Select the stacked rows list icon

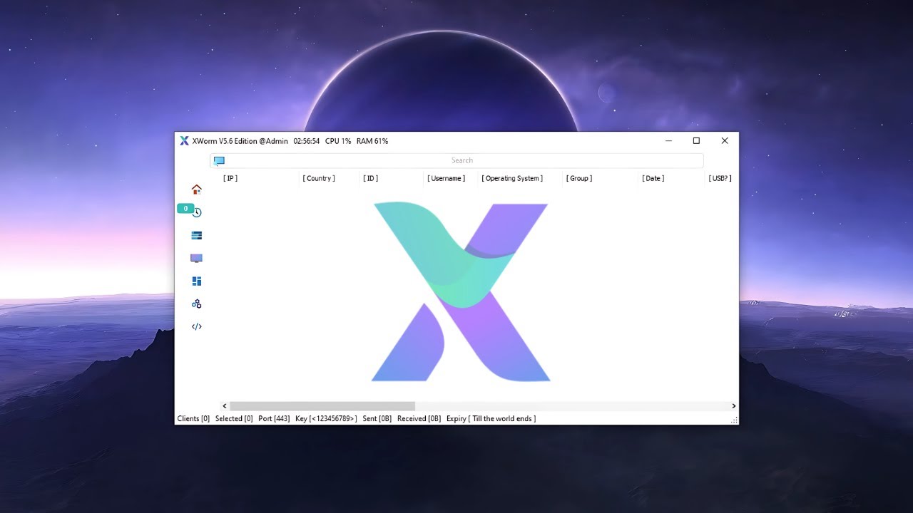197,235
